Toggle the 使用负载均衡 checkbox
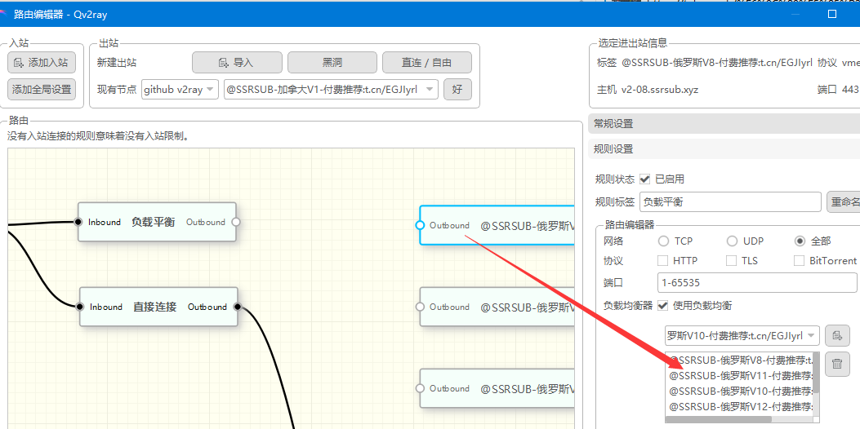This screenshot has height=429, width=860. tap(662, 305)
